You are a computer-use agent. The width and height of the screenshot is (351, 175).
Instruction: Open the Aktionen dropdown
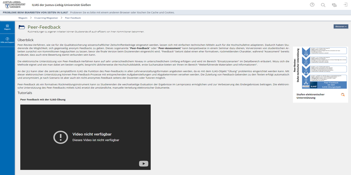pyautogui.click(x=341, y=26)
